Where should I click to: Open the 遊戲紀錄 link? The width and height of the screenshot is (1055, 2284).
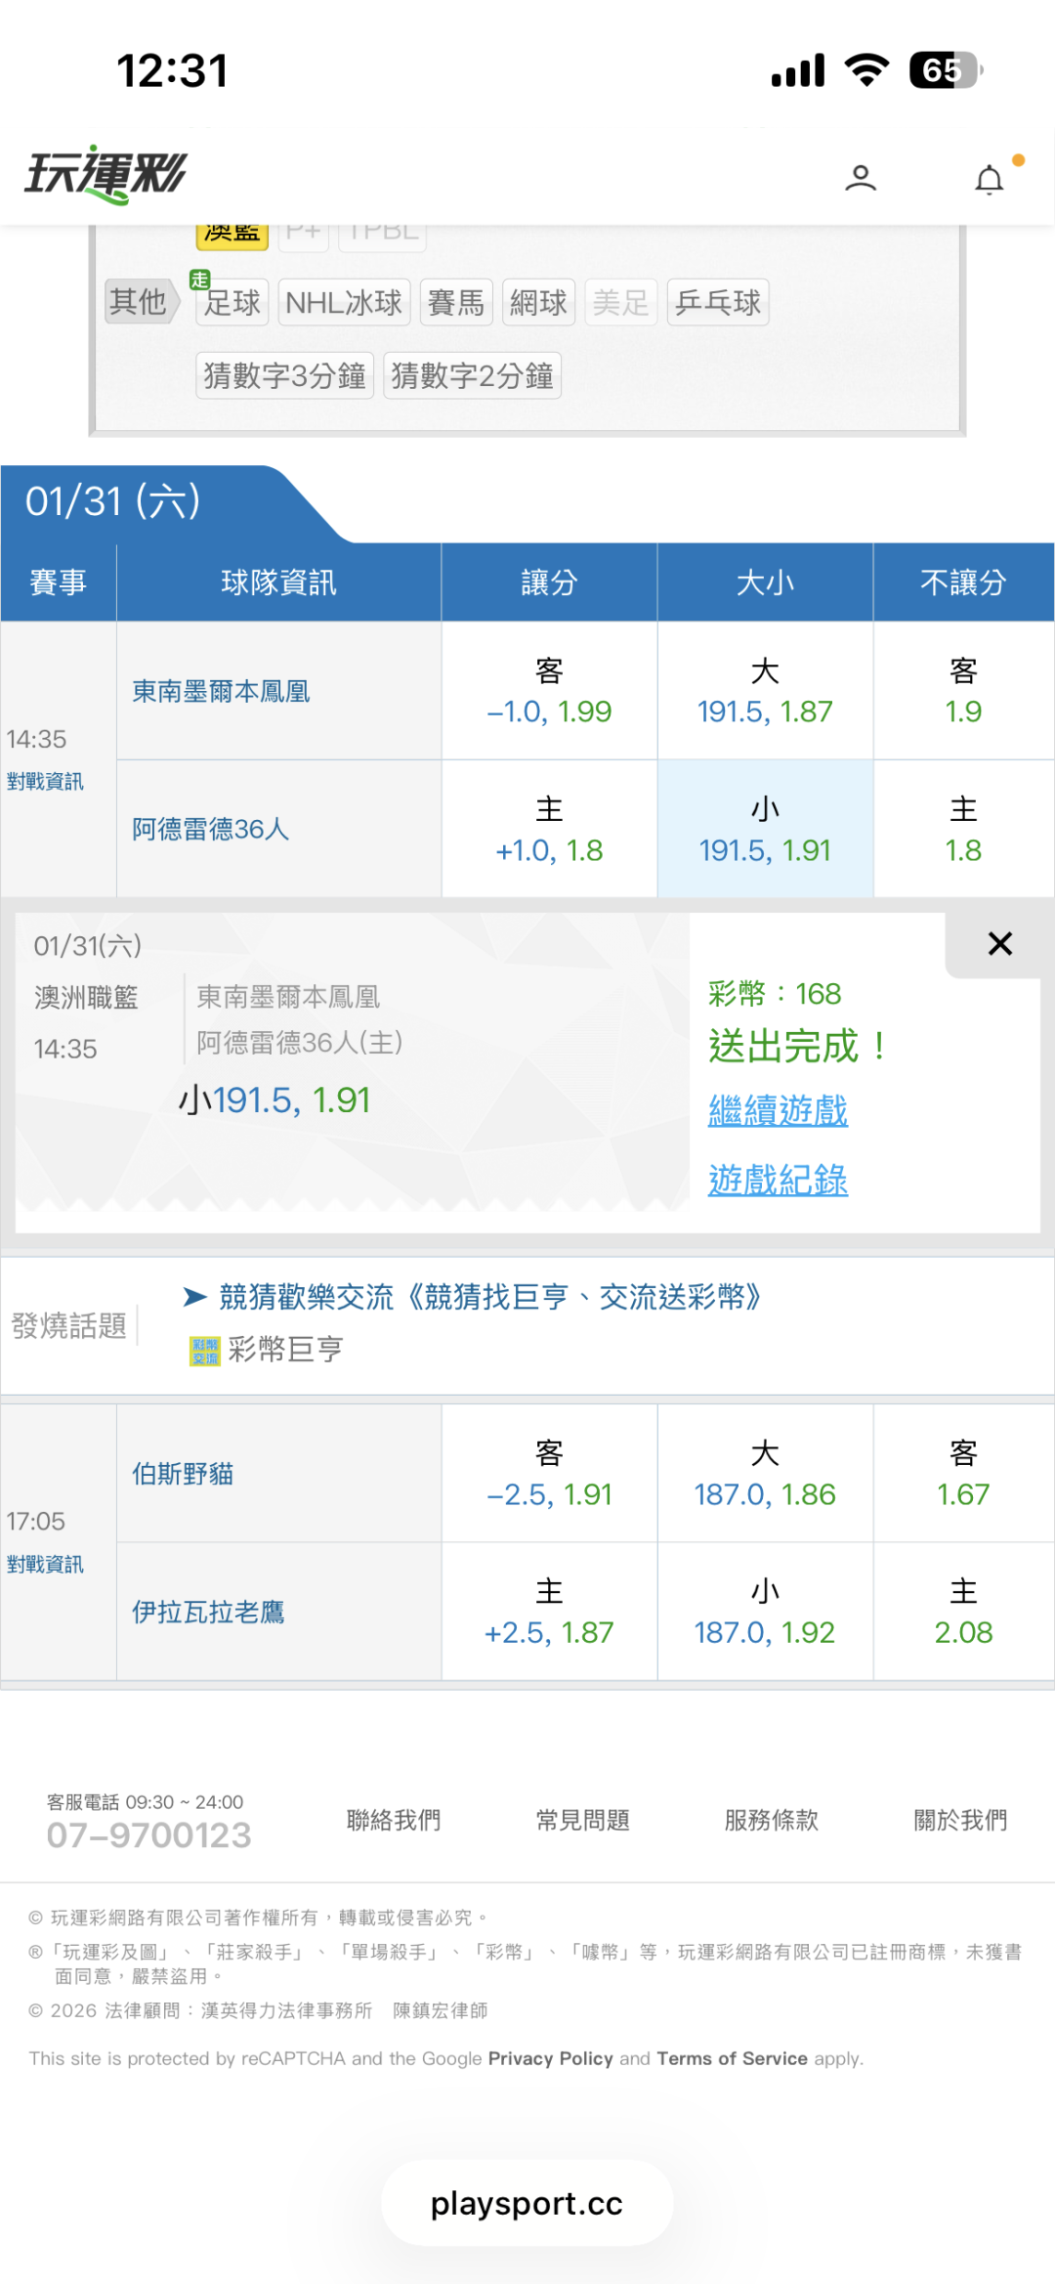pos(778,1181)
